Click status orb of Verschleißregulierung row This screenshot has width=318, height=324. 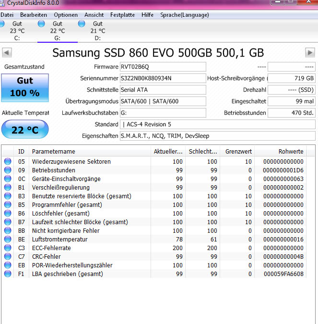(8, 187)
